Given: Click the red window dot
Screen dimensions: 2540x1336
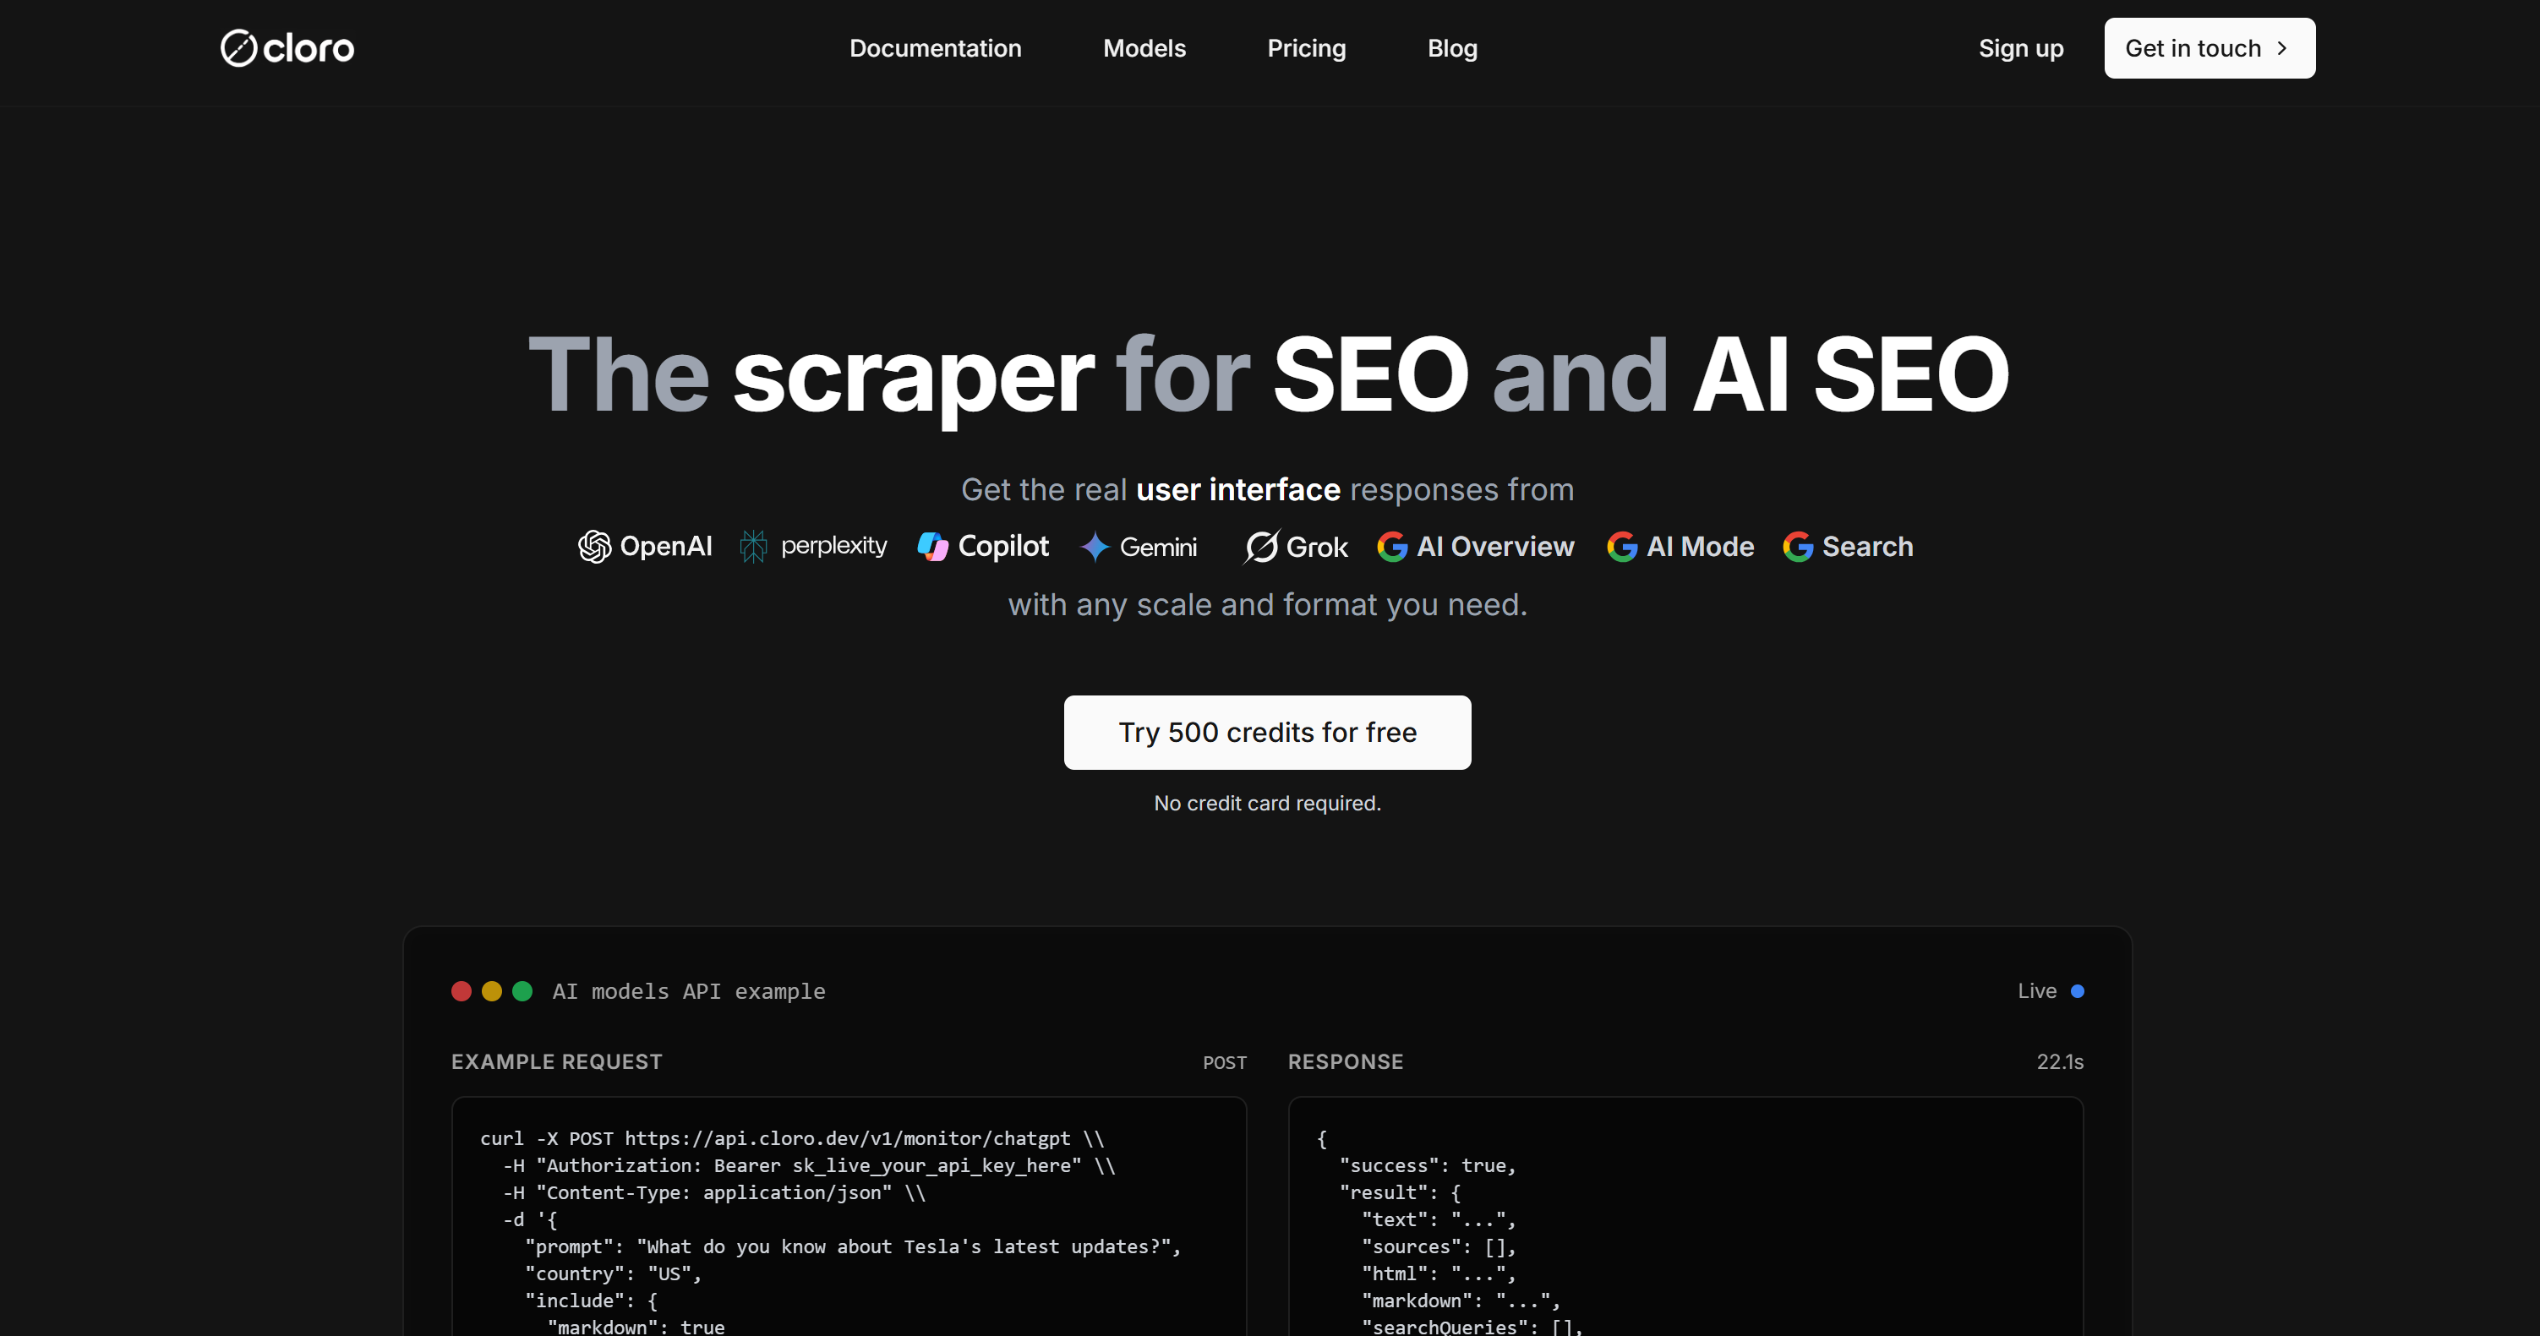Looking at the screenshot, I should click(462, 991).
